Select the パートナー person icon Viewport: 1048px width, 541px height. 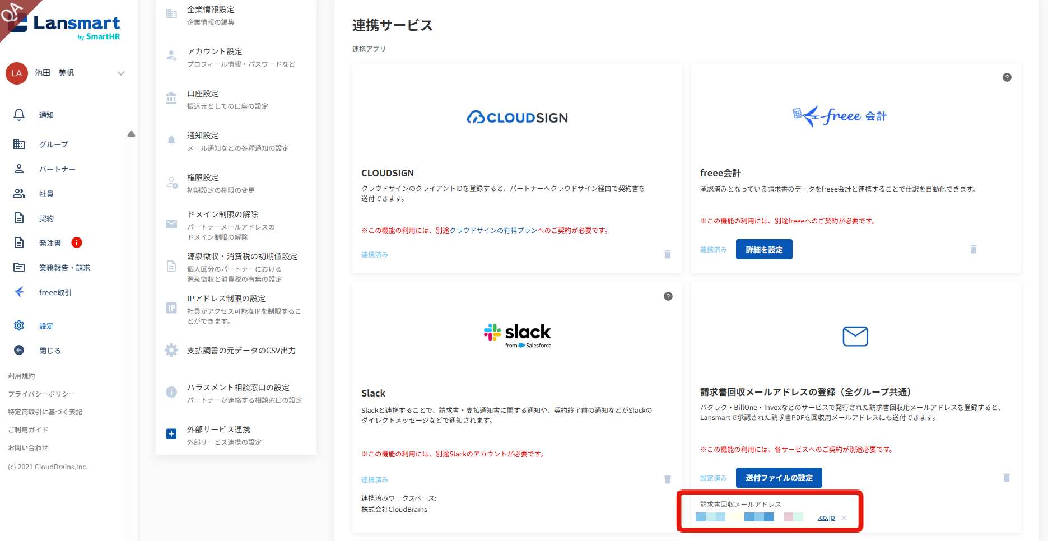[x=19, y=169]
